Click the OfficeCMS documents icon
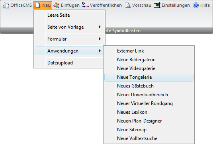213x144 pixels. point(6,5)
